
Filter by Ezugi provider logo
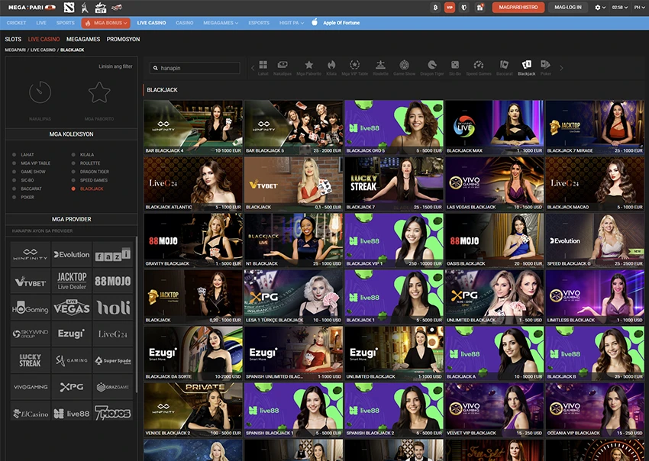[72, 334]
